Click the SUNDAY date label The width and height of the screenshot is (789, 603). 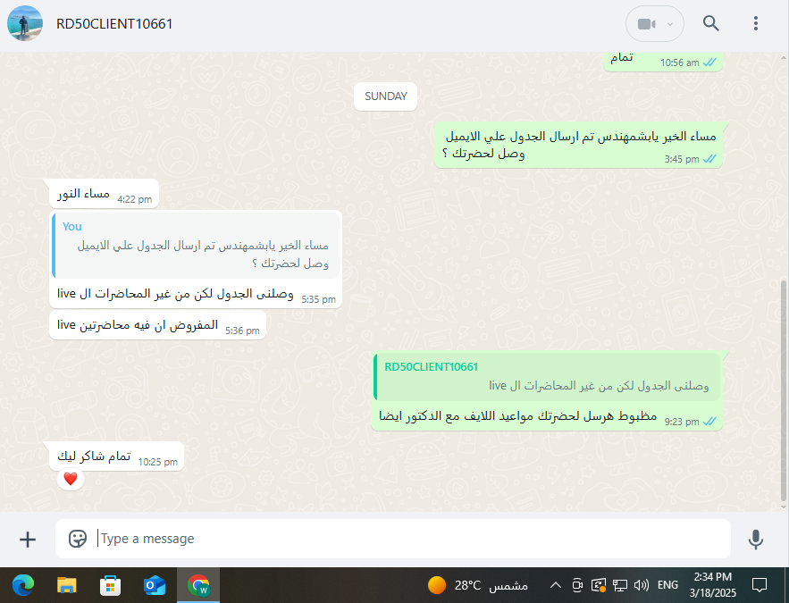coord(385,96)
